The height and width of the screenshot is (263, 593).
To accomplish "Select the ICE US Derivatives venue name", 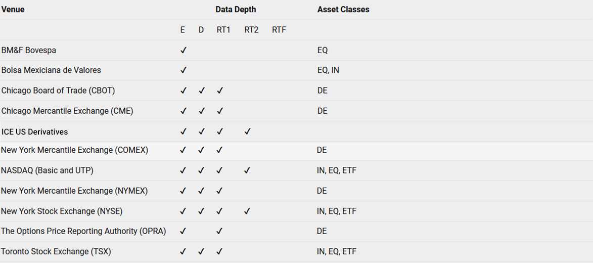I will pos(35,131).
